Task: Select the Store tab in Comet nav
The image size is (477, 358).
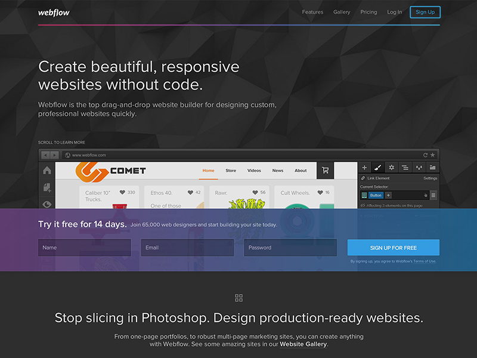Action: [231, 171]
